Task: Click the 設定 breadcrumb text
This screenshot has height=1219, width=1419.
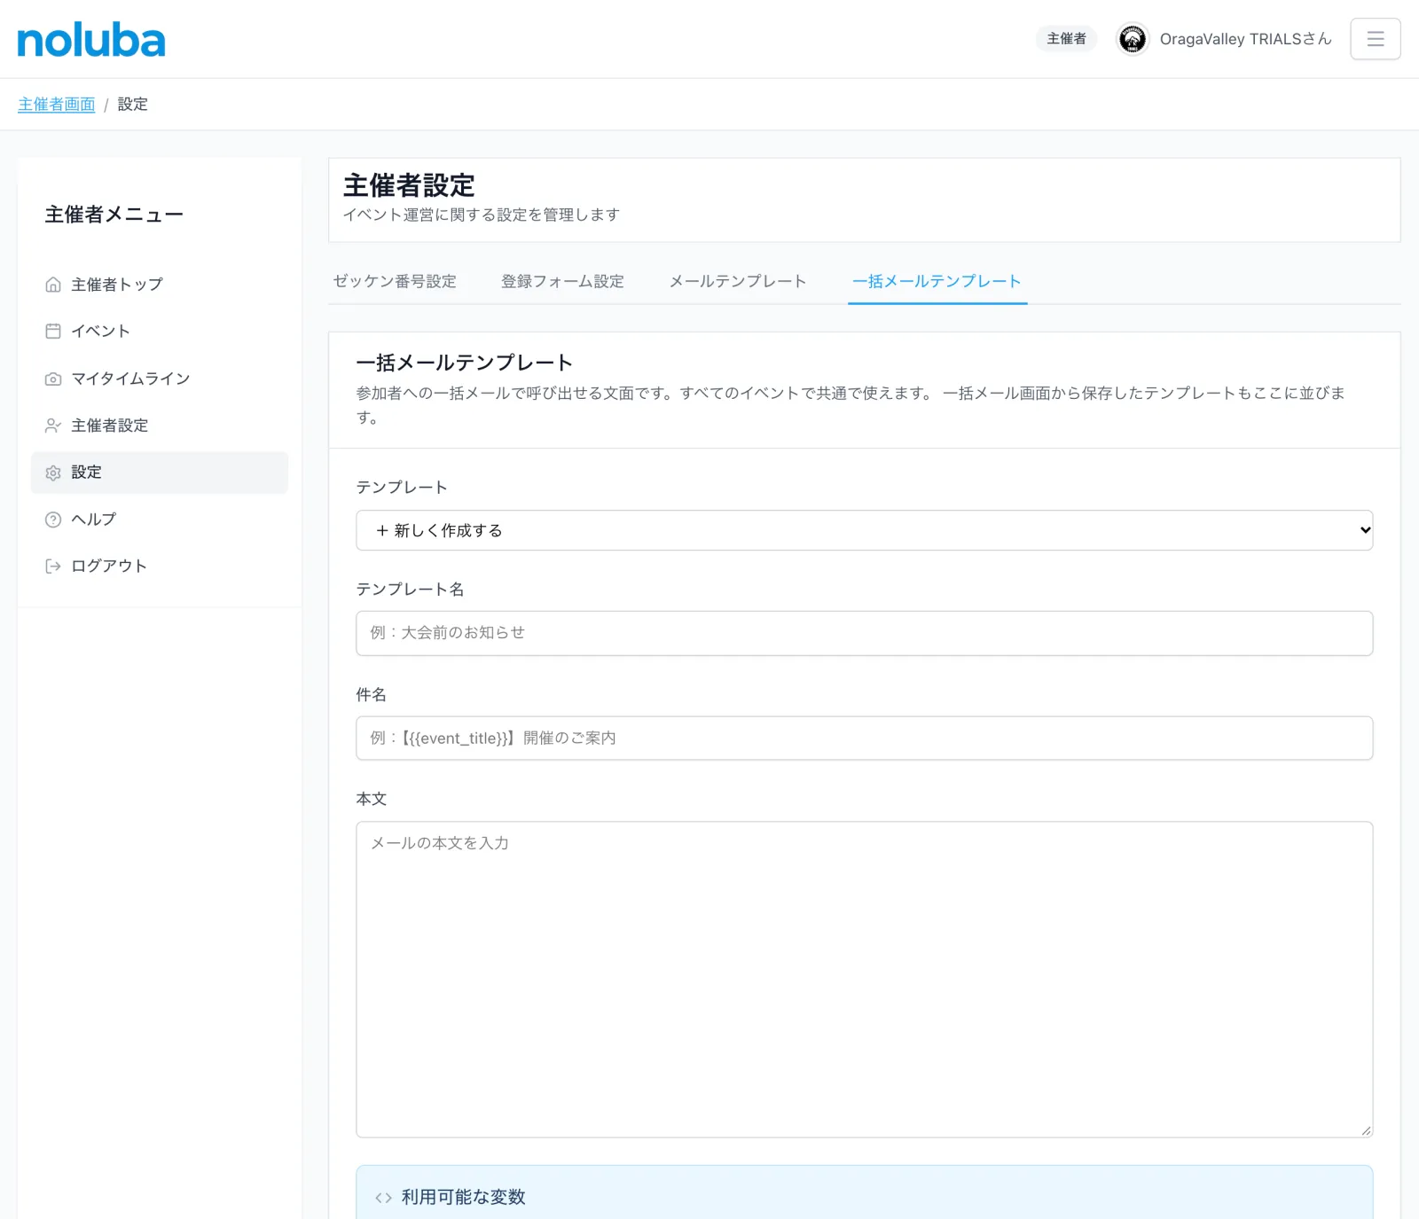Action: coord(133,105)
